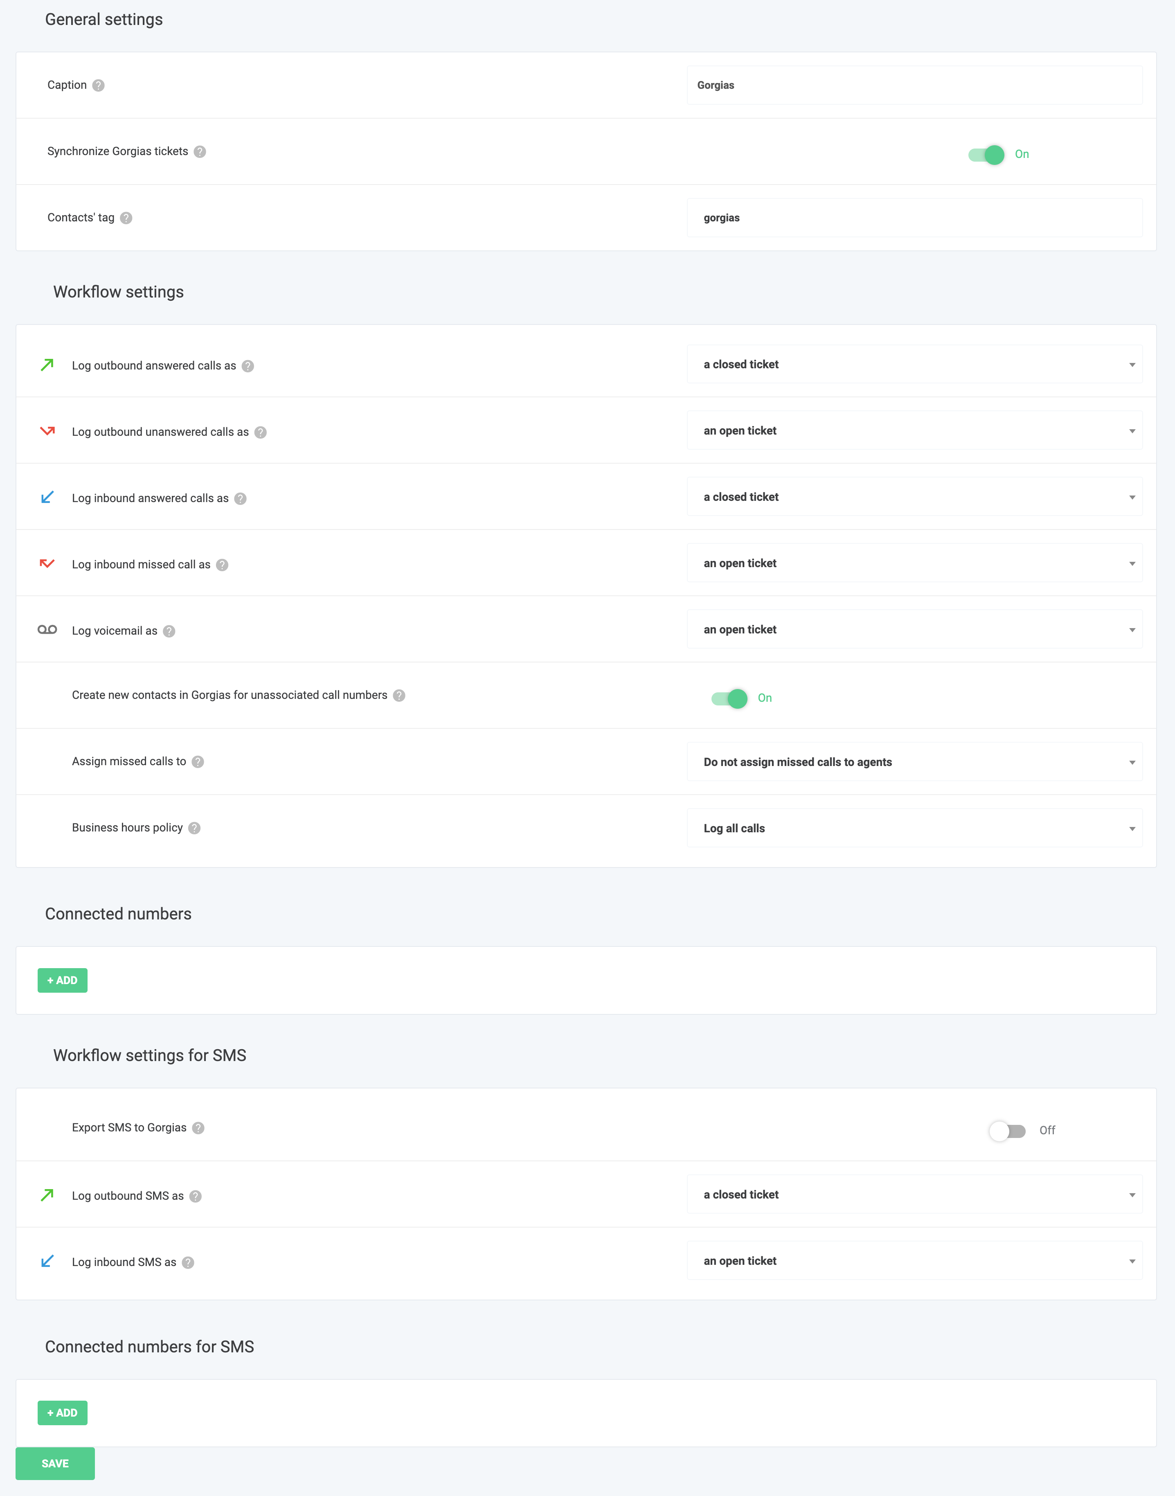The width and height of the screenshot is (1175, 1496).
Task: Click + ADD under Connected numbers
Action: pos(63,980)
